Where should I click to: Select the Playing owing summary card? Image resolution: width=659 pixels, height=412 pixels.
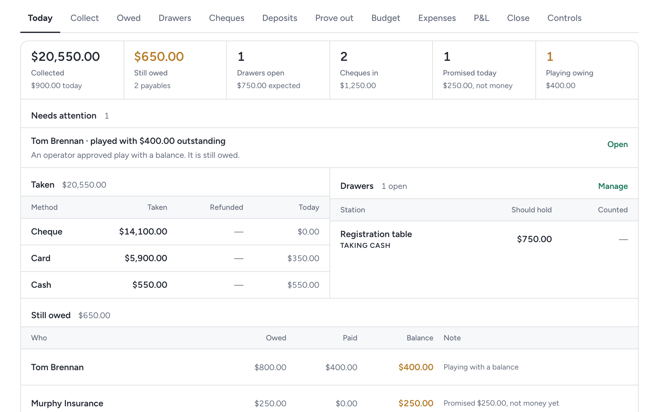(x=587, y=70)
